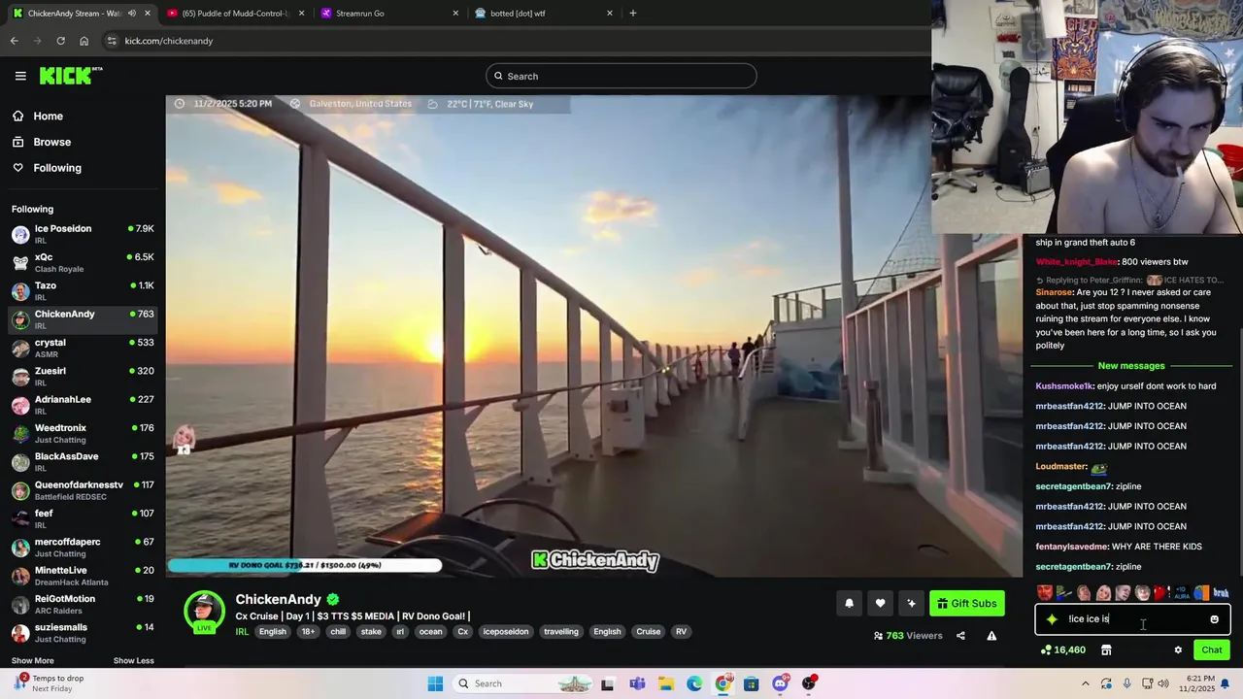Click the green sparkle icon in chat input
Screen dimensions: 1243x699
(x=1052, y=619)
